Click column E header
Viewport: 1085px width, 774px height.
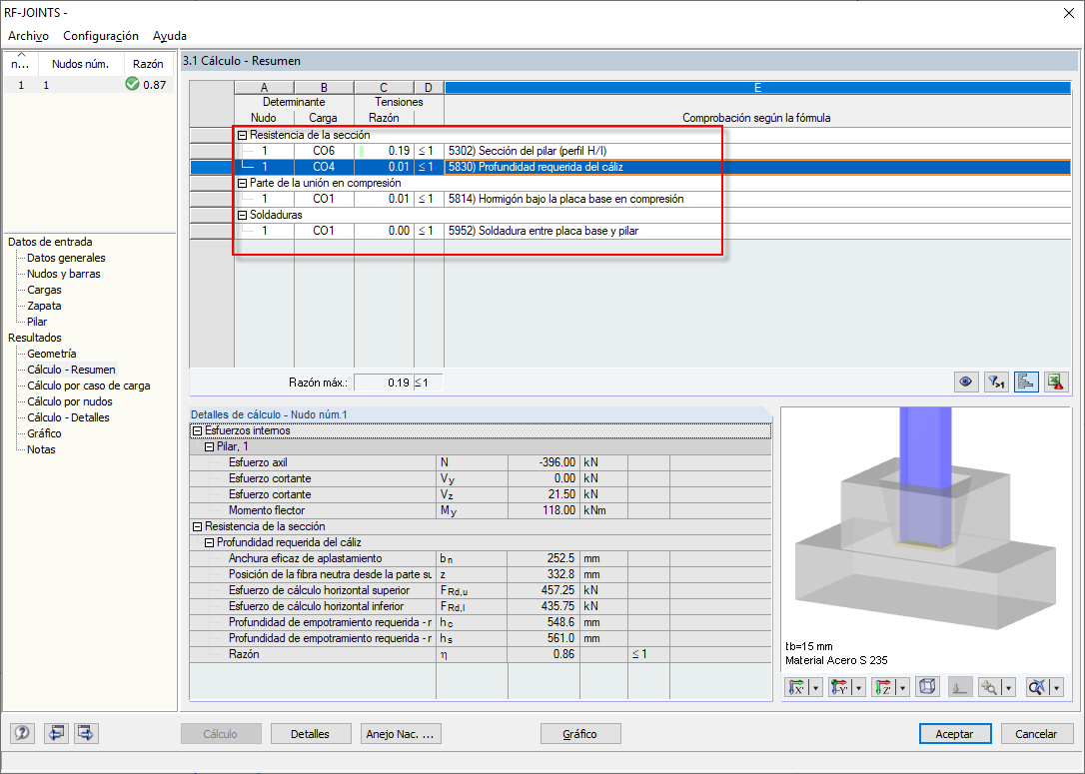tap(757, 88)
